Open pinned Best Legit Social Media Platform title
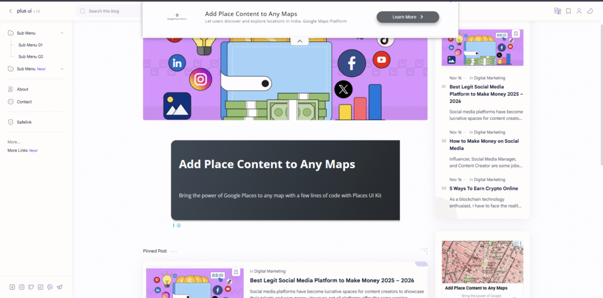Screen dimensions: 603x298 tap(332, 280)
